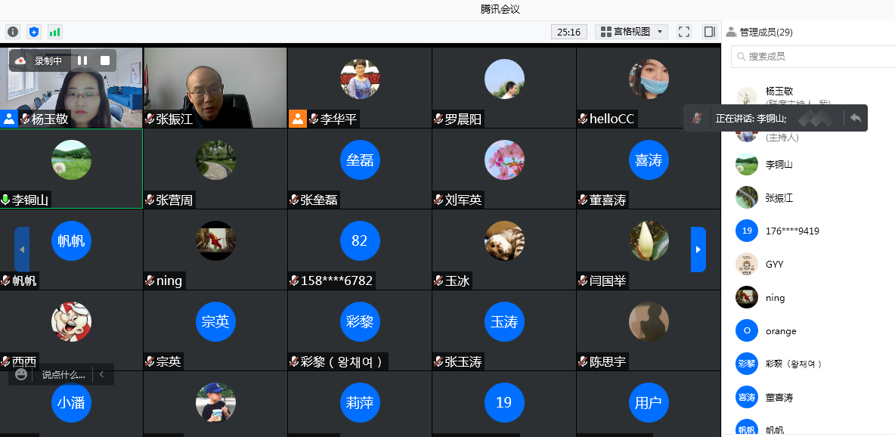
Task: Click the reply arrow in speaking bar
Action: pos(855,118)
